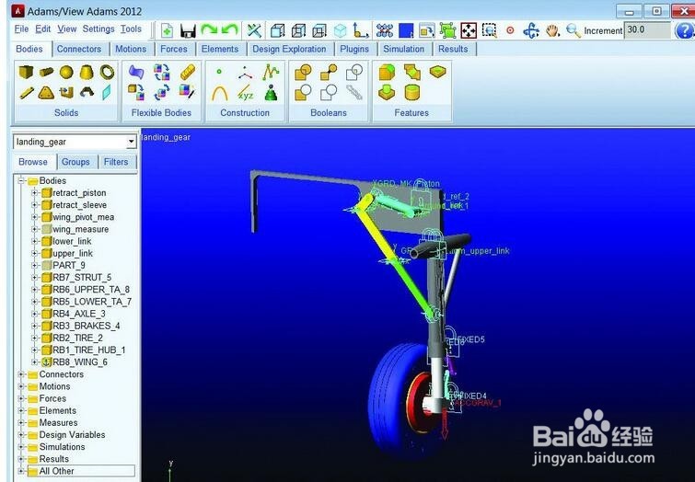Viewport: 695px width, 482px height.
Task: Select the chain-link Boolean icon
Action: (x=353, y=93)
